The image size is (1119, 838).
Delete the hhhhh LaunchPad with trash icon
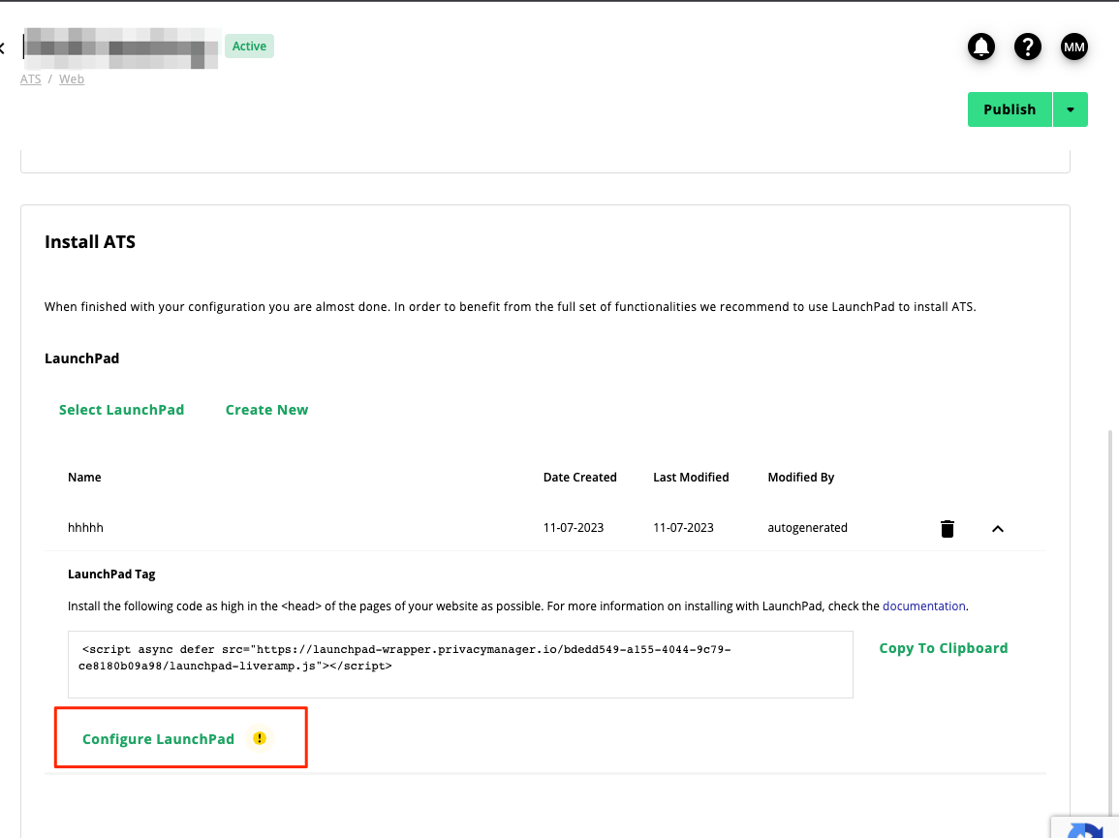[x=947, y=528]
